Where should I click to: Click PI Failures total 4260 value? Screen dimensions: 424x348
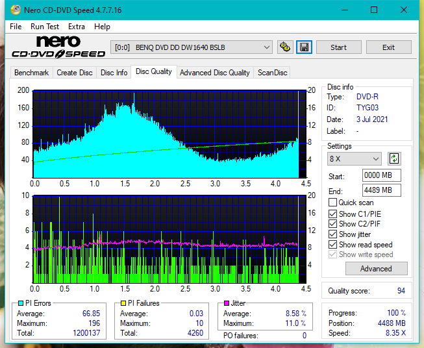pyautogui.click(x=195, y=333)
